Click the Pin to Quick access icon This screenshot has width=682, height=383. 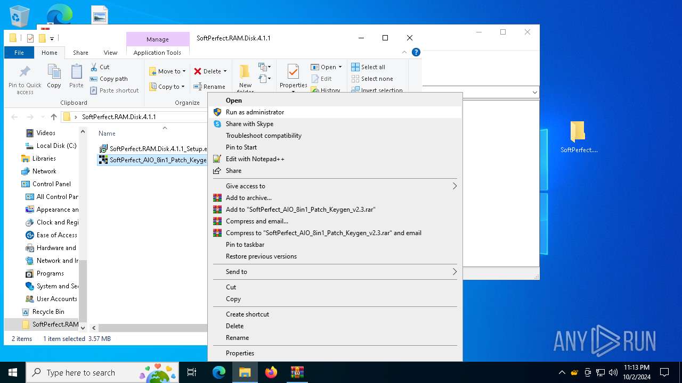click(x=25, y=72)
